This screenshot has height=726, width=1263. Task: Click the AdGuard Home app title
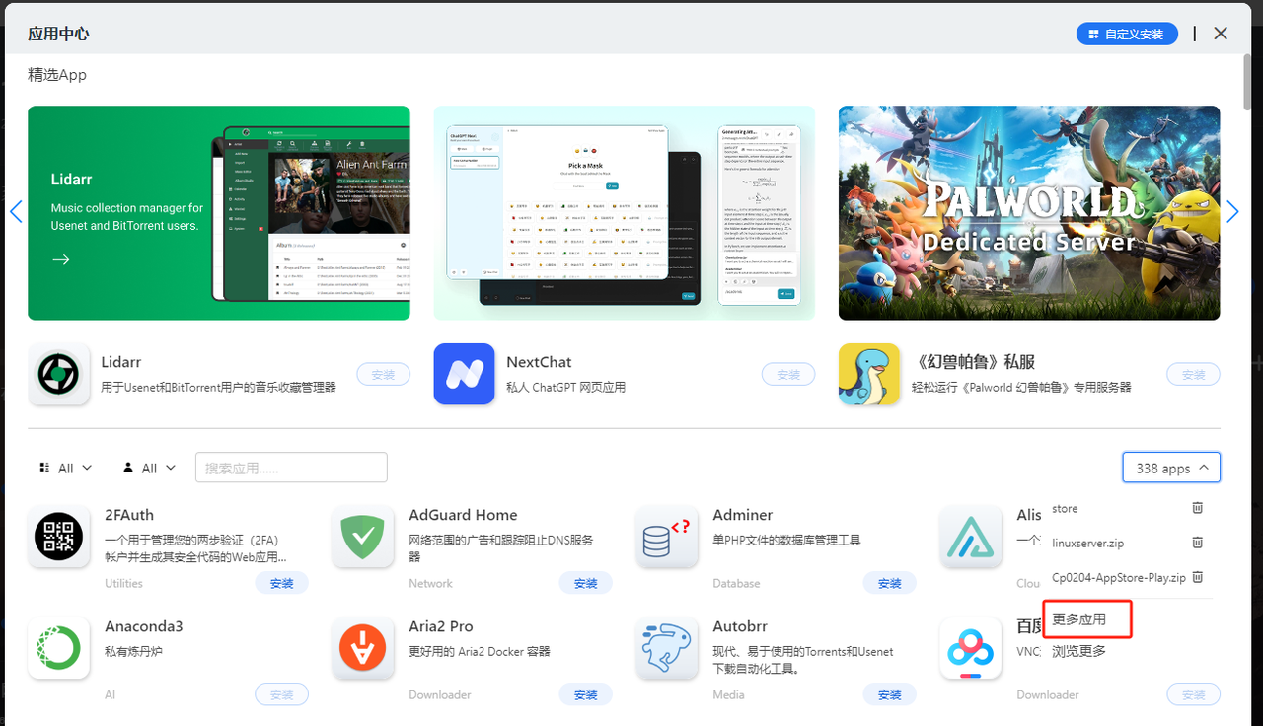coord(463,515)
